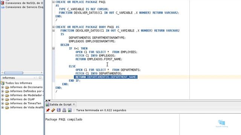This screenshot has width=241, height=135.
Task: Click TYPE C_VARIABLE IS REF CURSOR line
Action: 84,9
